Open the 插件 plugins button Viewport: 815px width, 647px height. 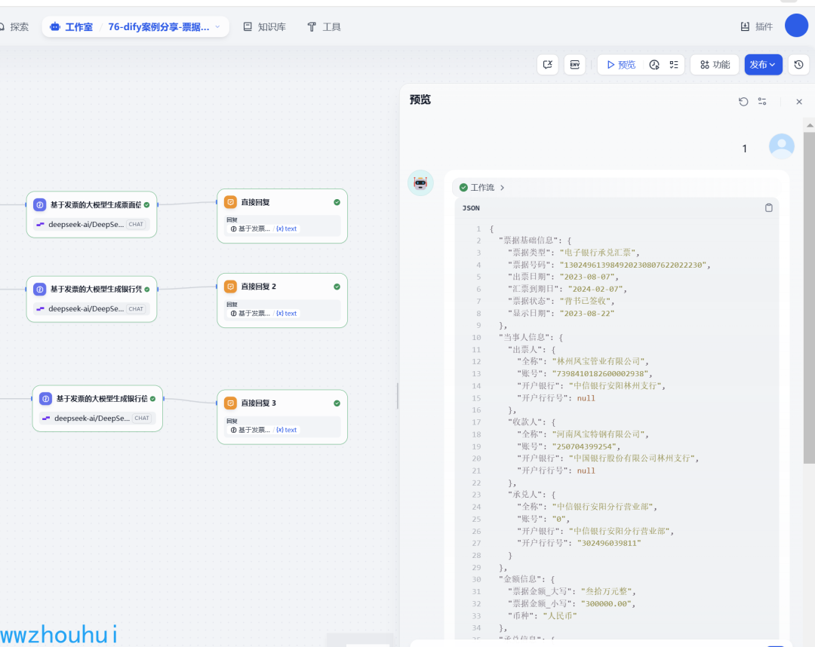click(757, 26)
